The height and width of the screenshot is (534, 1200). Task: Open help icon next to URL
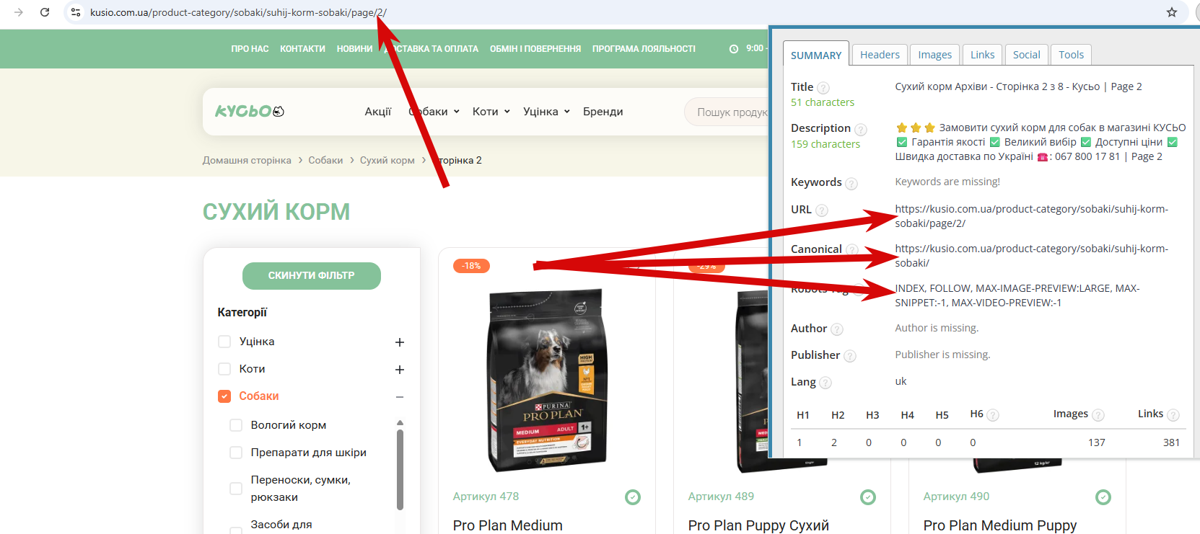pos(822,210)
